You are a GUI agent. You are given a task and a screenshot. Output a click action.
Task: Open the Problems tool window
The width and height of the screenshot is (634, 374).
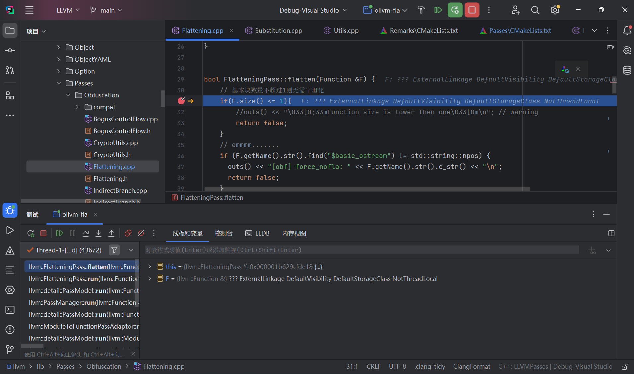click(10, 330)
